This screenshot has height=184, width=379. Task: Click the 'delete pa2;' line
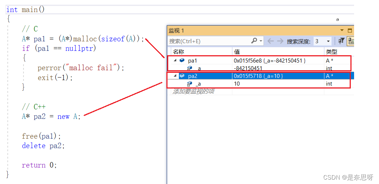(x=43, y=146)
